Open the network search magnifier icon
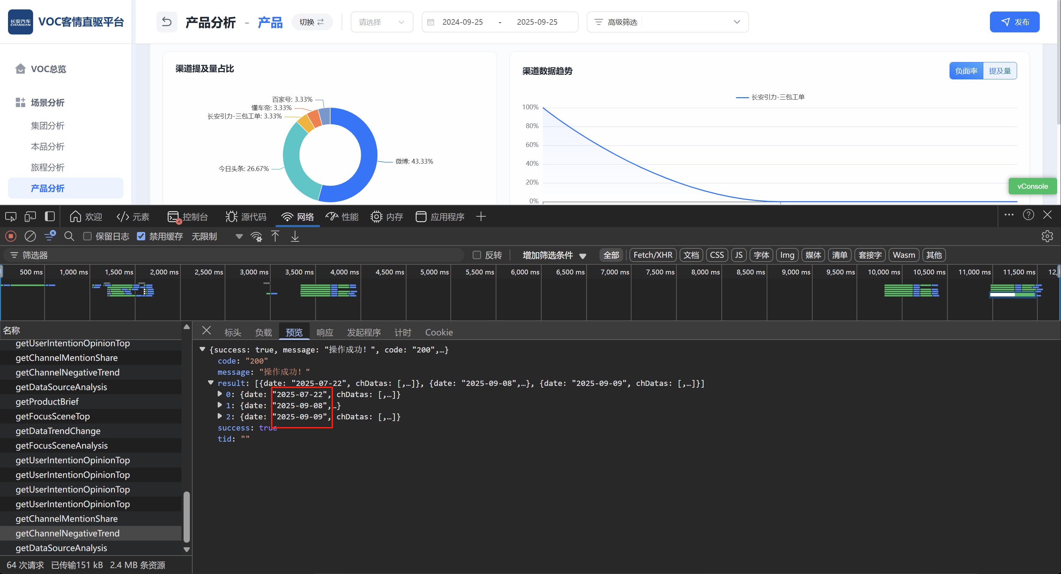The image size is (1061, 574). click(x=69, y=236)
